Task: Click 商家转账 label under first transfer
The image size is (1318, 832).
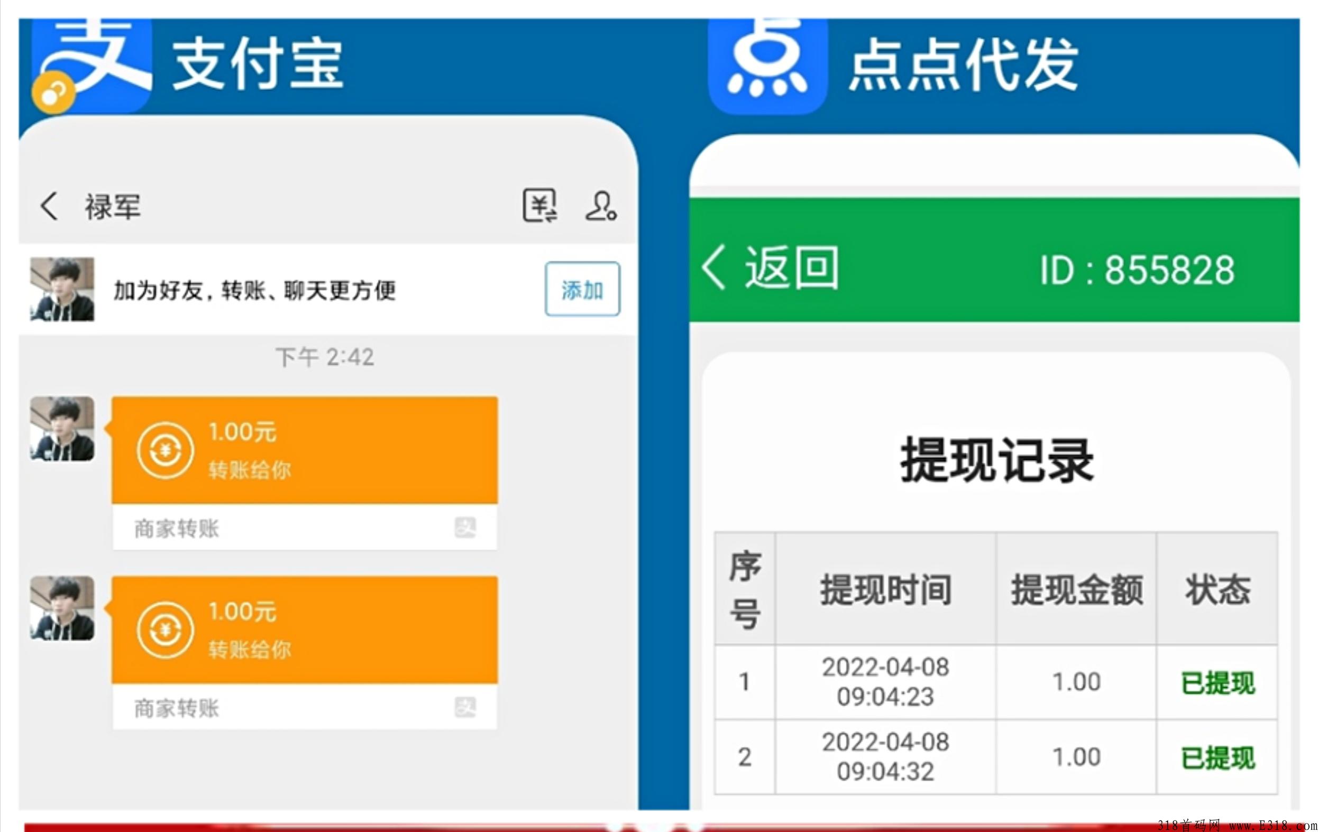Action: (x=177, y=529)
